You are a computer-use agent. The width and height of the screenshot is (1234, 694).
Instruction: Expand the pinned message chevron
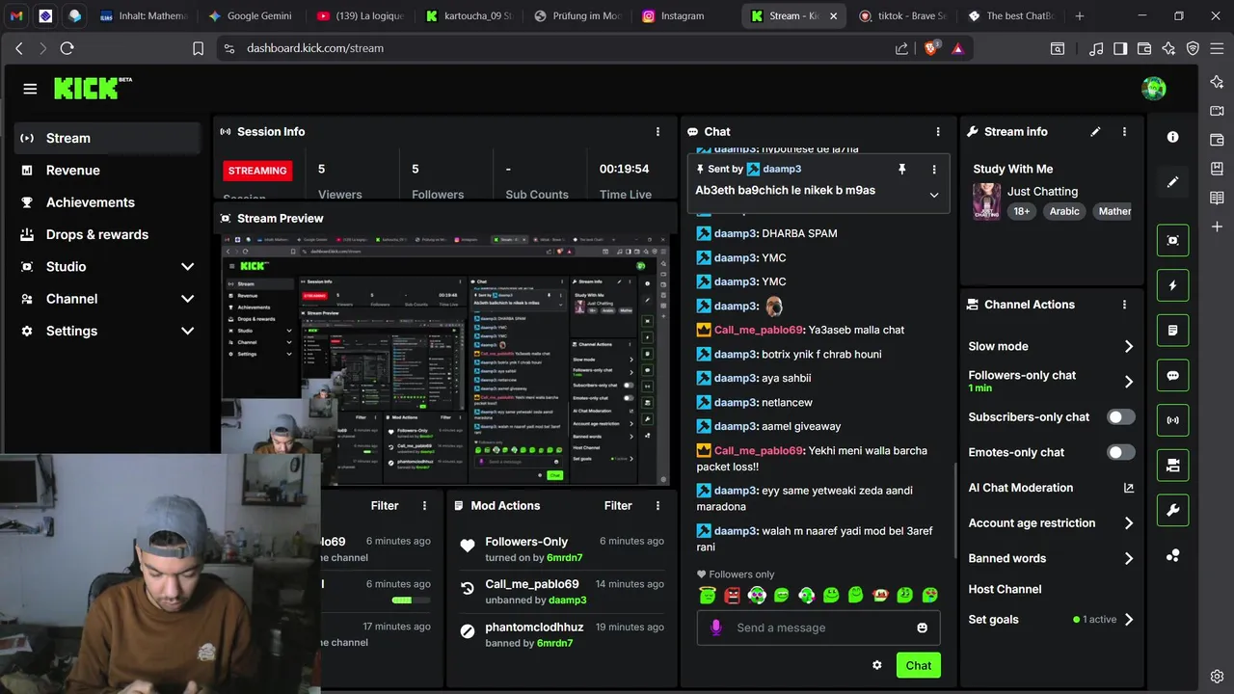click(x=933, y=195)
